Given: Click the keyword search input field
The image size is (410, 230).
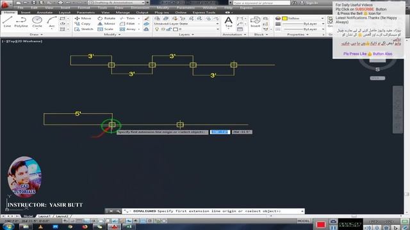Looking at the screenshot, I should [261, 3].
